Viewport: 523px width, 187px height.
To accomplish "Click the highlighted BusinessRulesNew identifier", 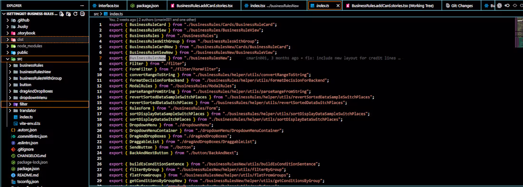I will (x=148, y=58).
